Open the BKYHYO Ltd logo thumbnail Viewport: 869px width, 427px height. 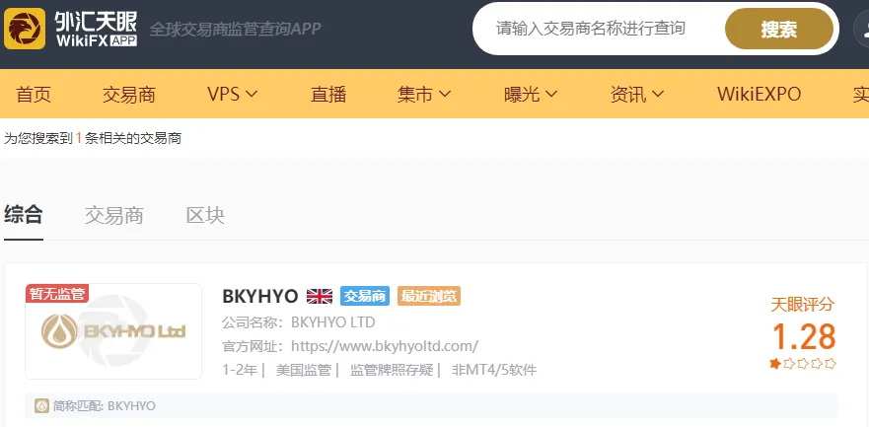tap(113, 331)
